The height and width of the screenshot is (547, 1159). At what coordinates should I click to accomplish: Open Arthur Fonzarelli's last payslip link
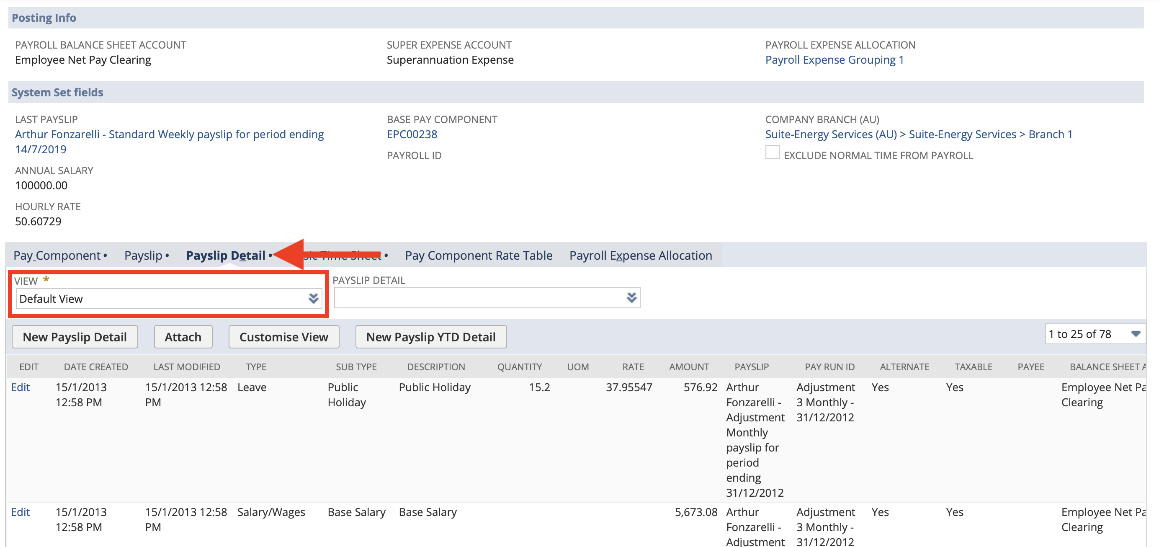pos(169,134)
